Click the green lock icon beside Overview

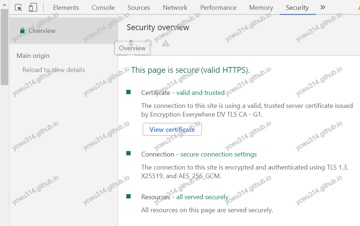[x=22, y=31]
